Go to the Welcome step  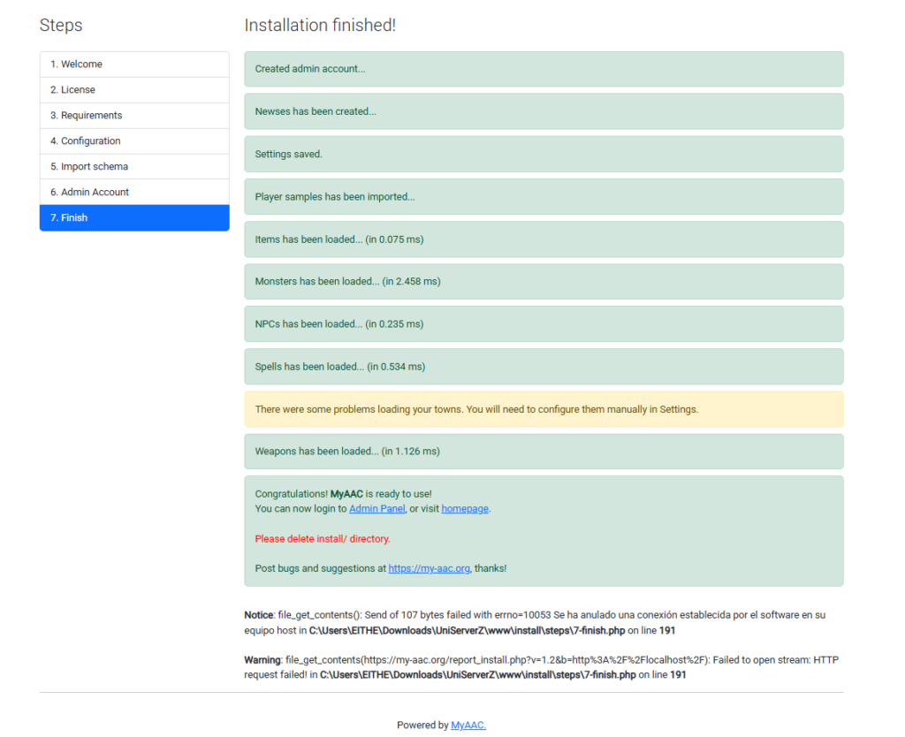(x=134, y=64)
